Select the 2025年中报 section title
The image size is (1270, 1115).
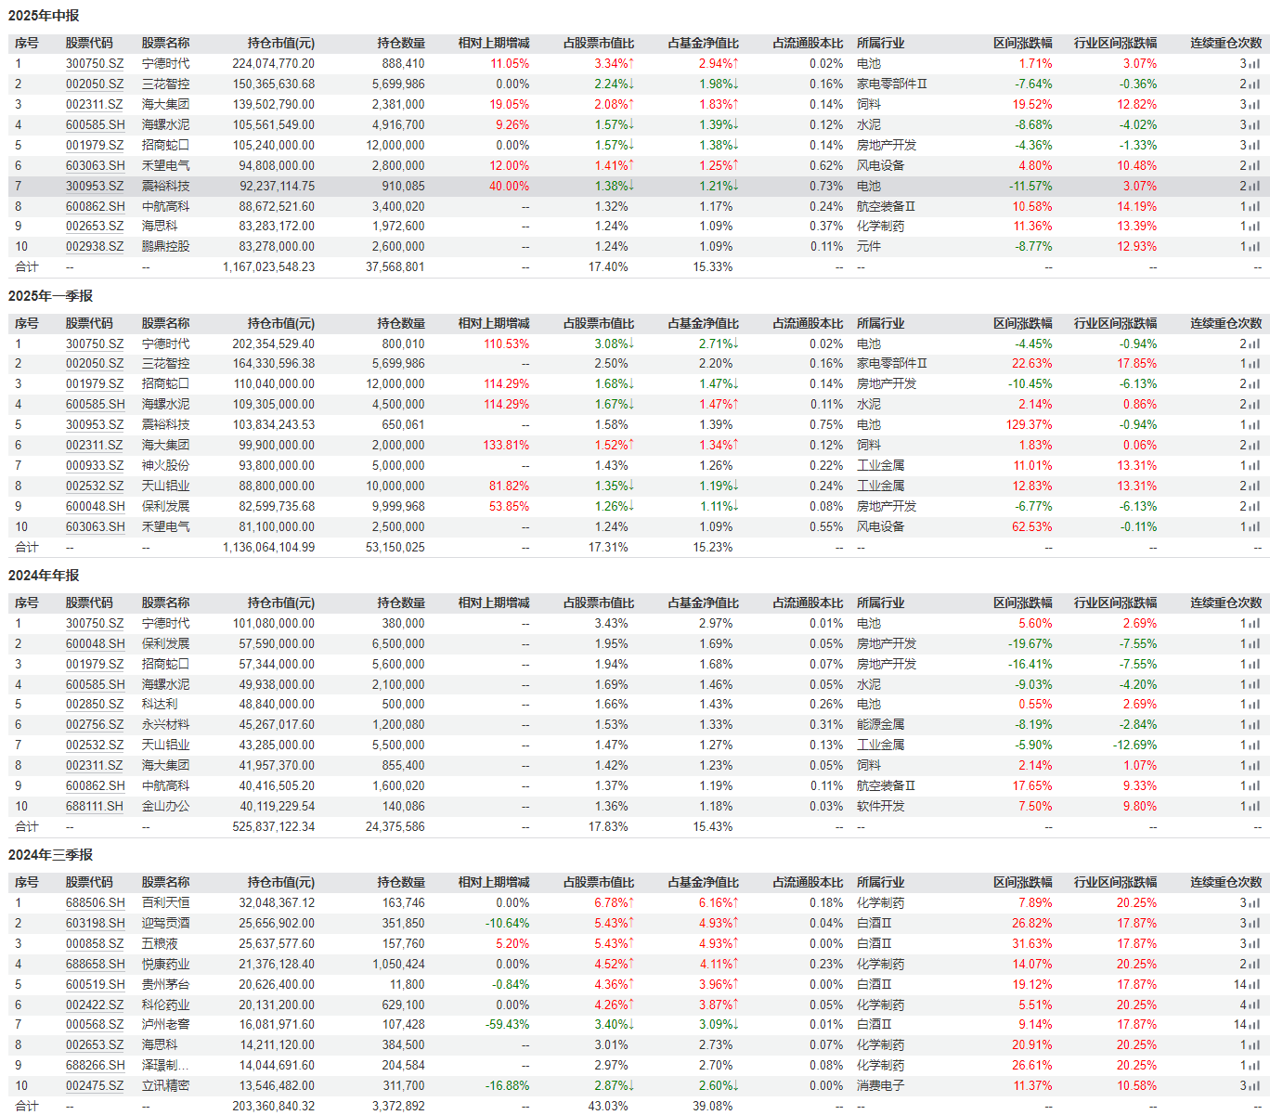click(x=44, y=16)
